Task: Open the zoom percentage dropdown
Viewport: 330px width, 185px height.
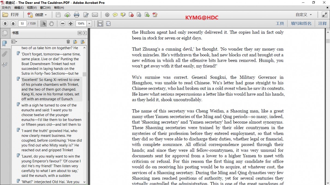Action: (89, 24)
